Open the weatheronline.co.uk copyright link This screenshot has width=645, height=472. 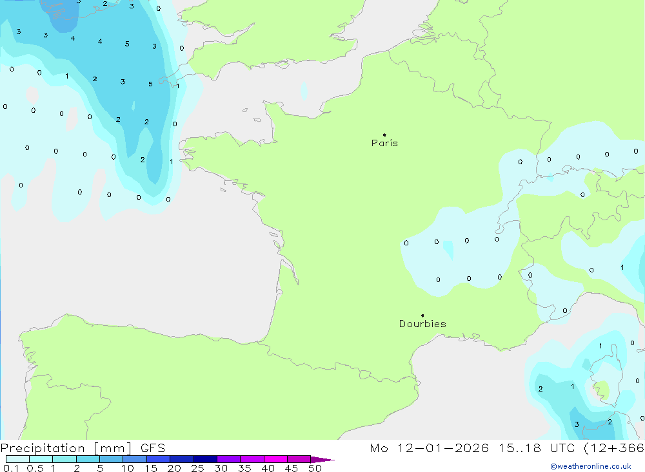[x=591, y=466]
